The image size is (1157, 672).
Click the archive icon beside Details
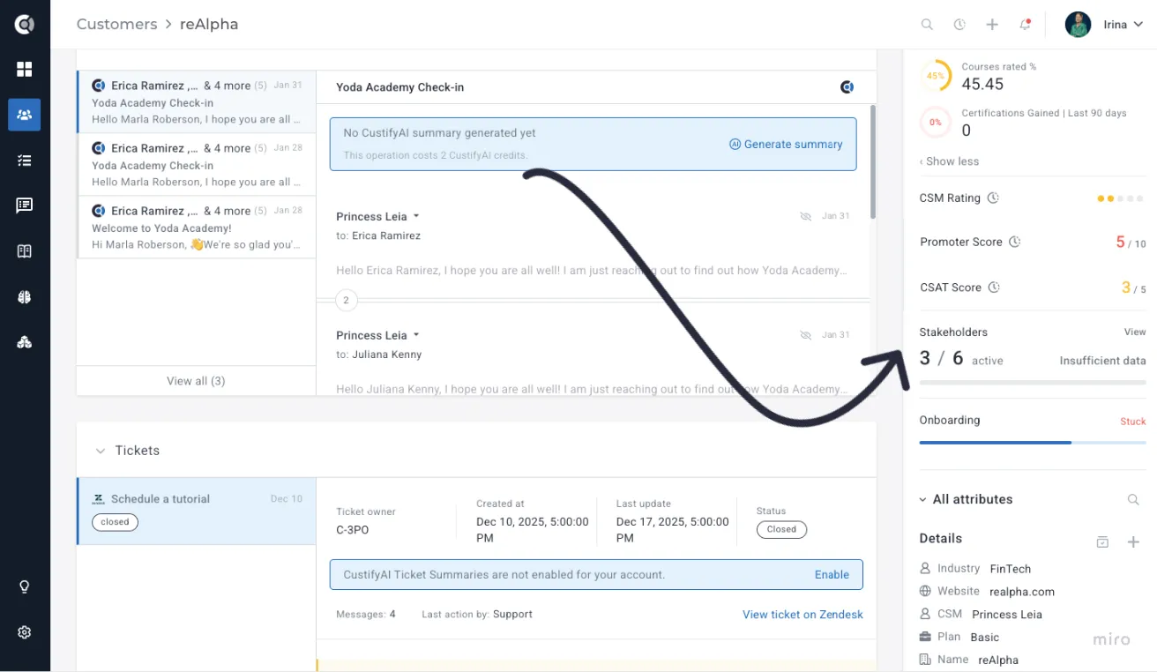1102,542
